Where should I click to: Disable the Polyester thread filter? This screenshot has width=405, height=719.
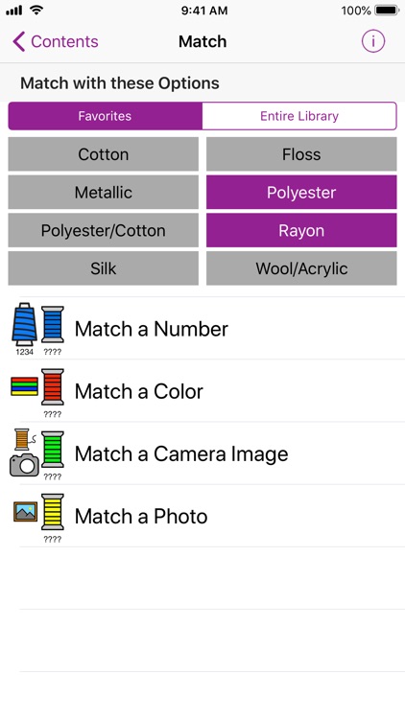[301, 192]
